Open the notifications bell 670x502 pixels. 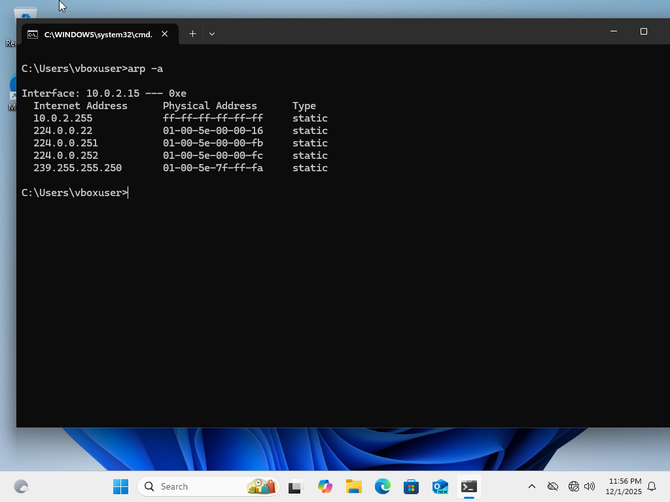click(652, 486)
